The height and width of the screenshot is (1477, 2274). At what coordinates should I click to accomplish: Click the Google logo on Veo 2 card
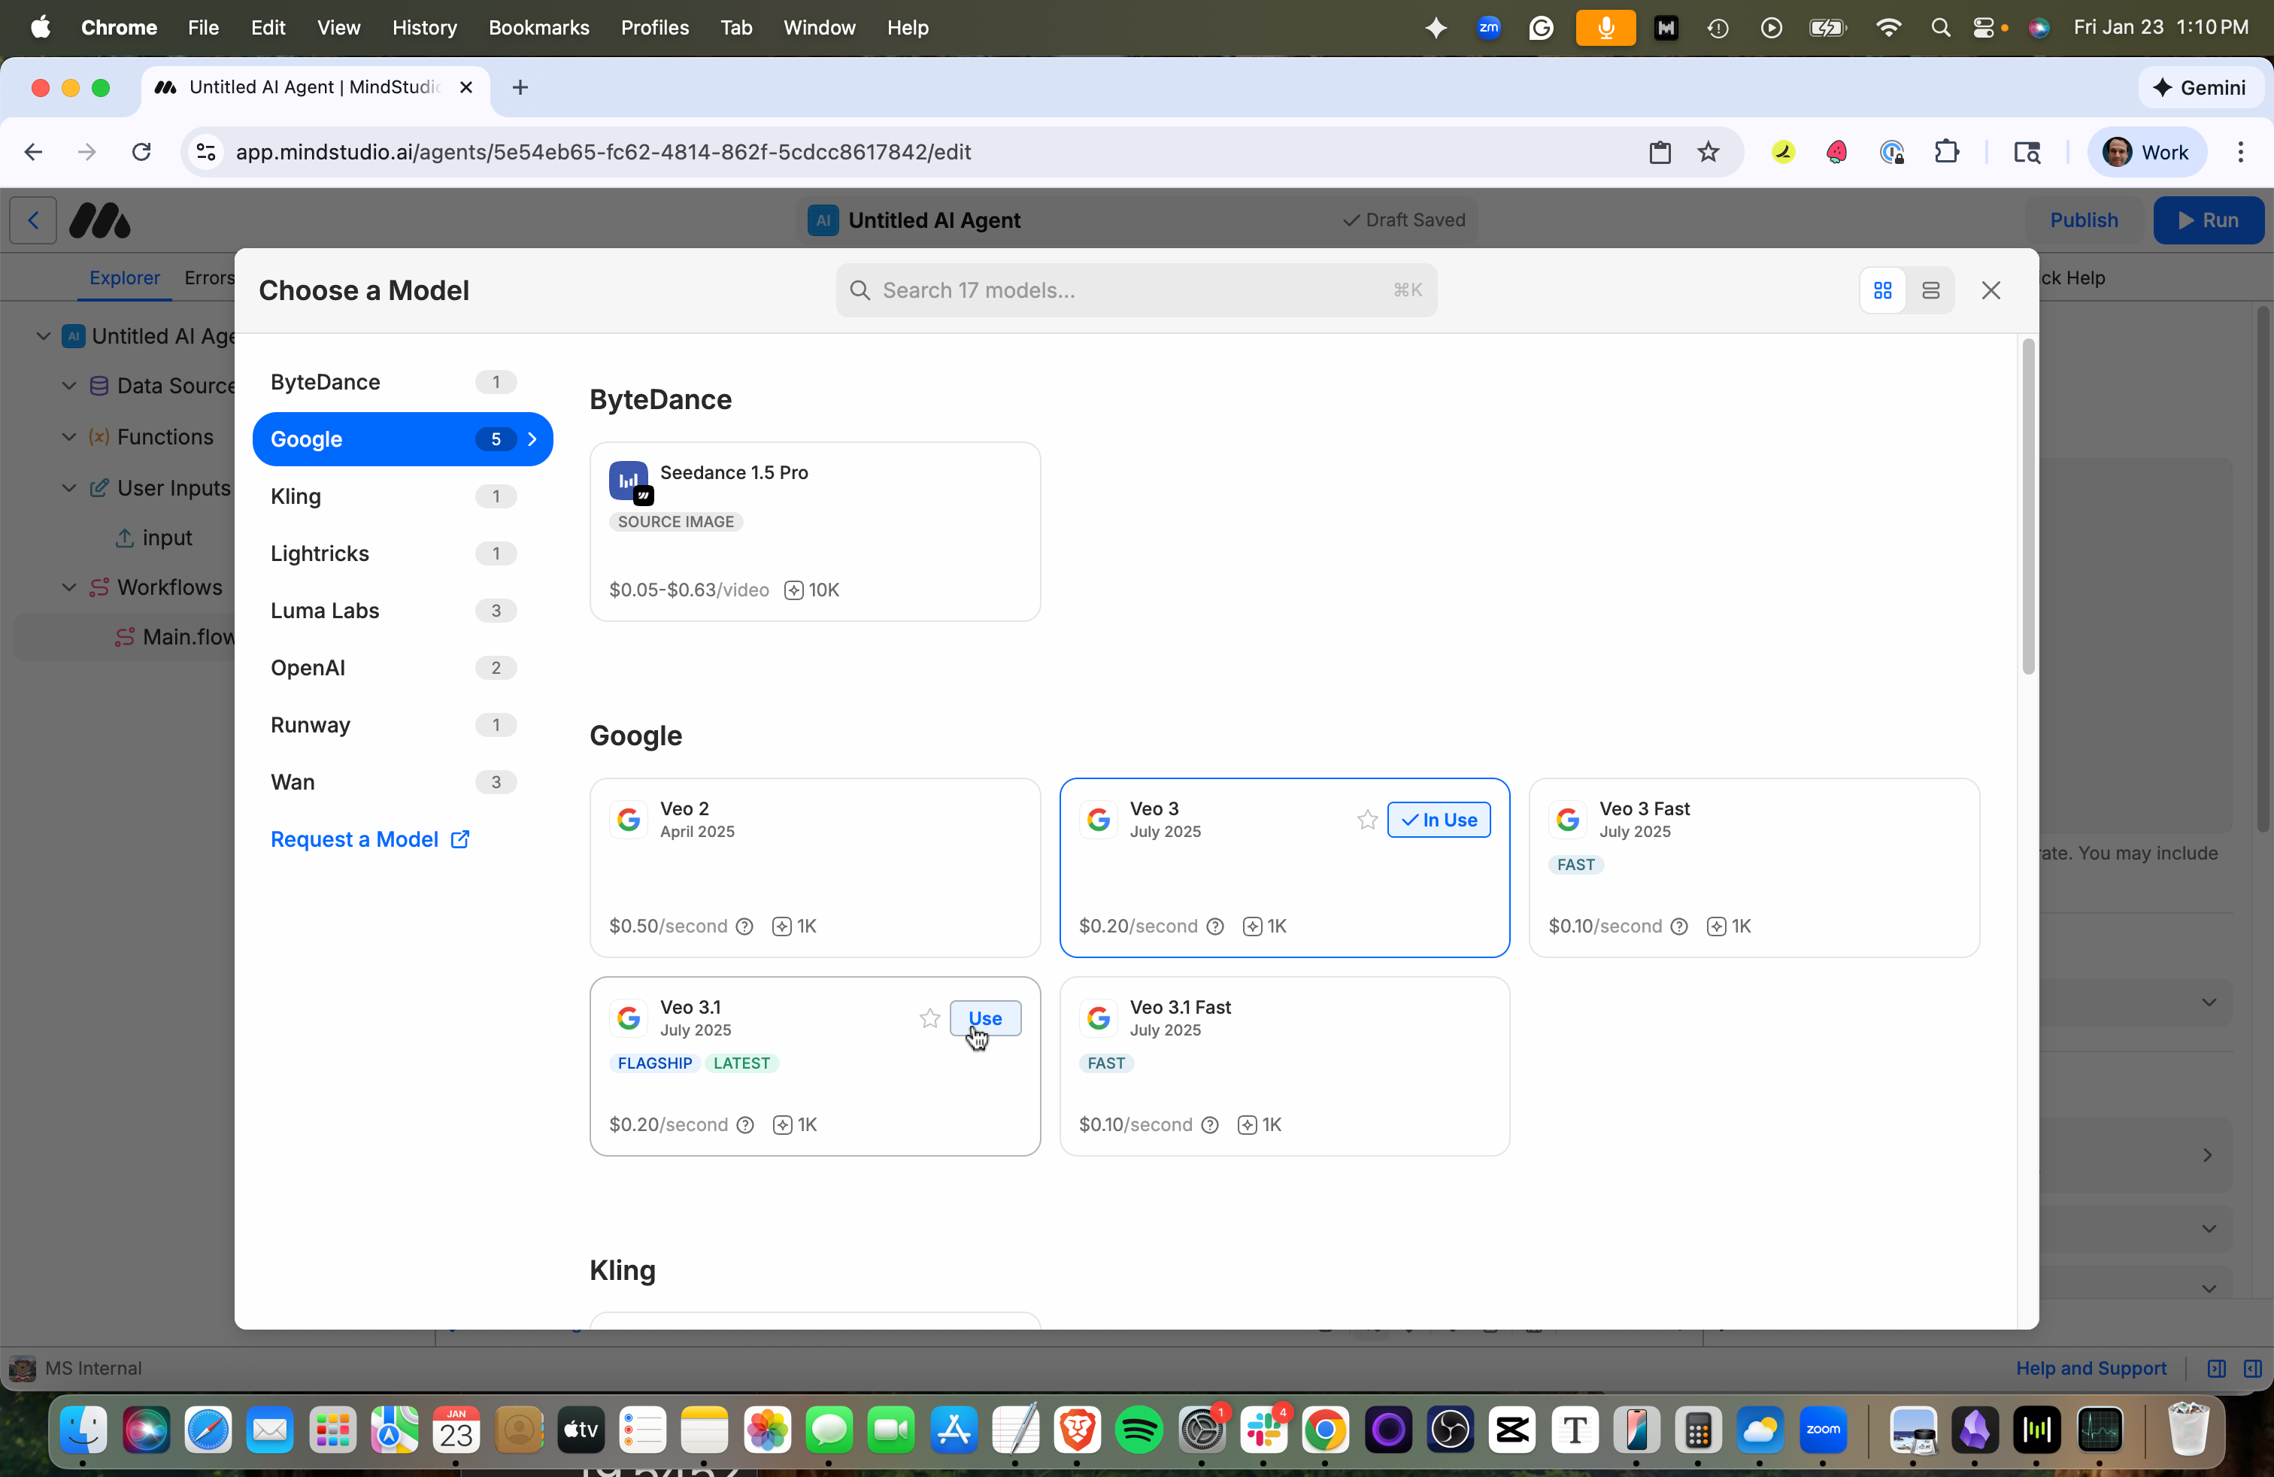[628, 819]
